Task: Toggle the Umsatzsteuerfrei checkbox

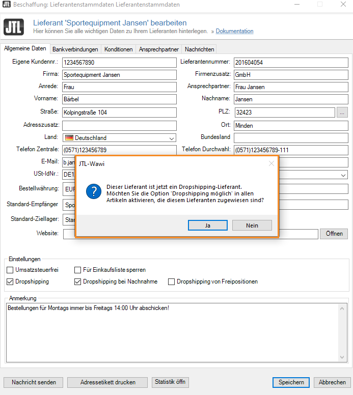Action: (10, 270)
